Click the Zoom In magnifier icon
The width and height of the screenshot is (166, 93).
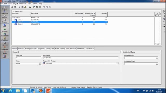coord(44,7)
